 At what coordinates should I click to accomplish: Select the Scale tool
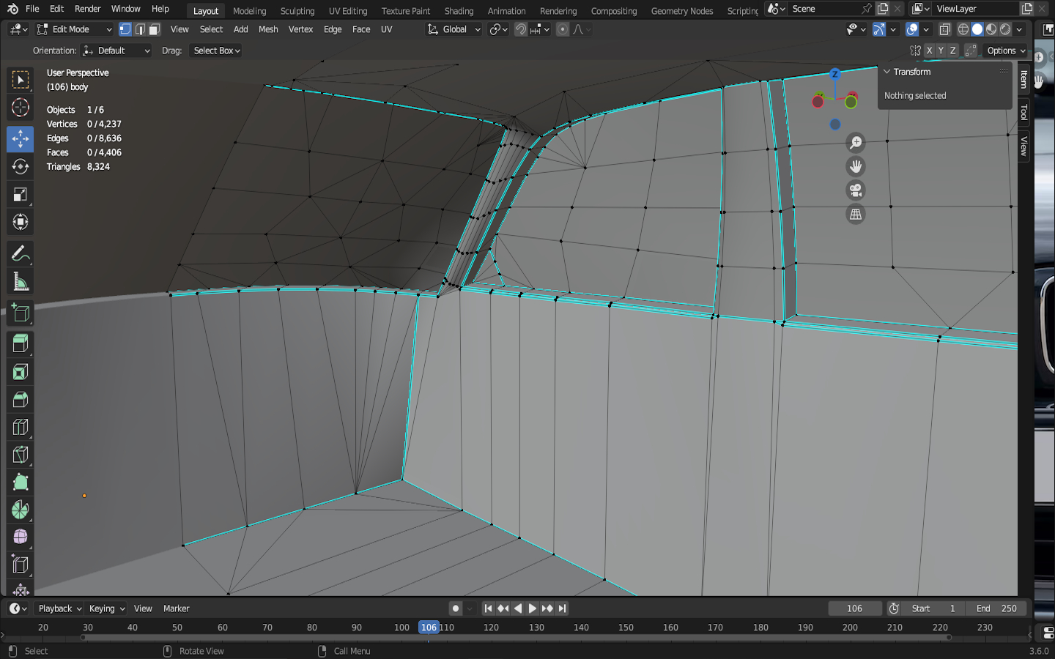pyautogui.click(x=21, y=194)
